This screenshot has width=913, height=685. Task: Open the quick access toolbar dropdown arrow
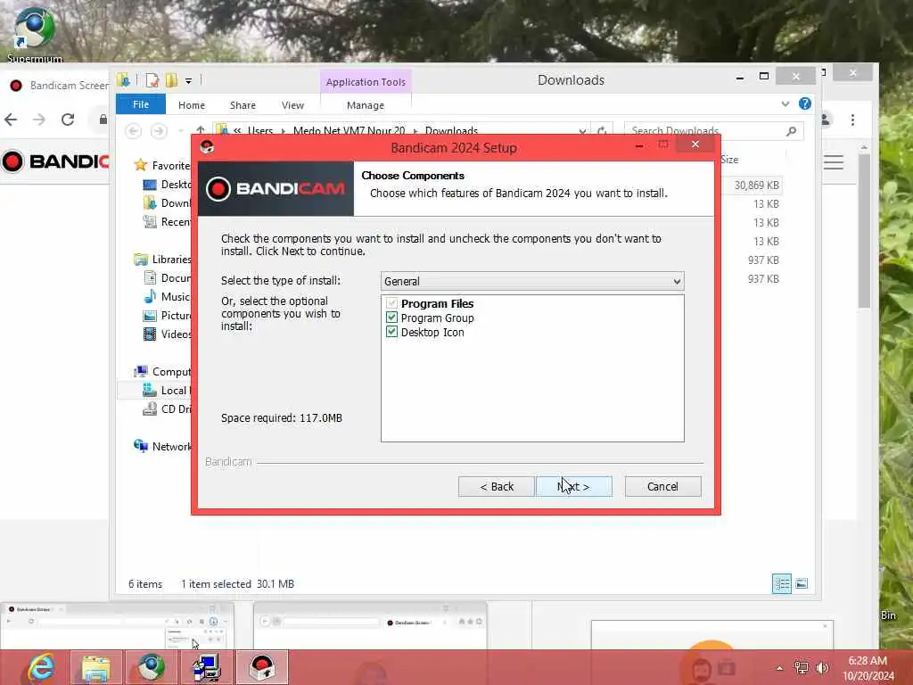click(x=189, y=80)
